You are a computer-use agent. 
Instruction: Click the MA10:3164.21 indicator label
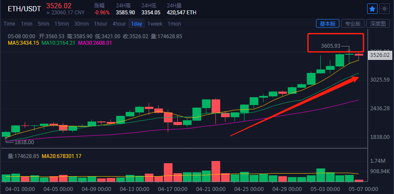pos(58,43)
